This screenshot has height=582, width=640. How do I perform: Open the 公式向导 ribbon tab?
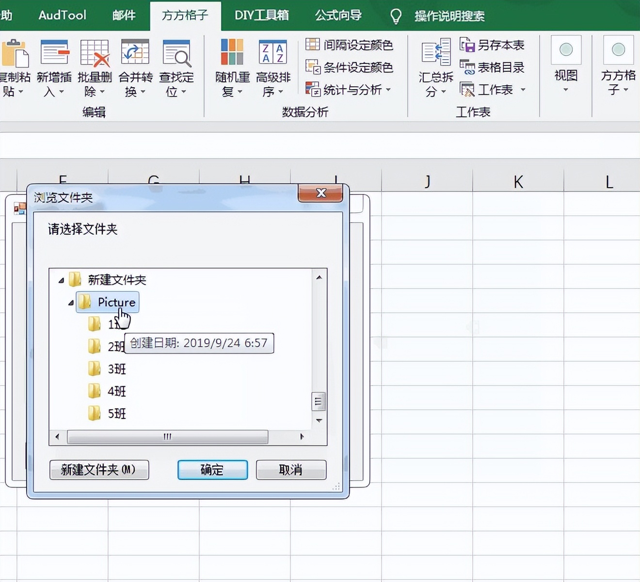[x=338, y=15]
